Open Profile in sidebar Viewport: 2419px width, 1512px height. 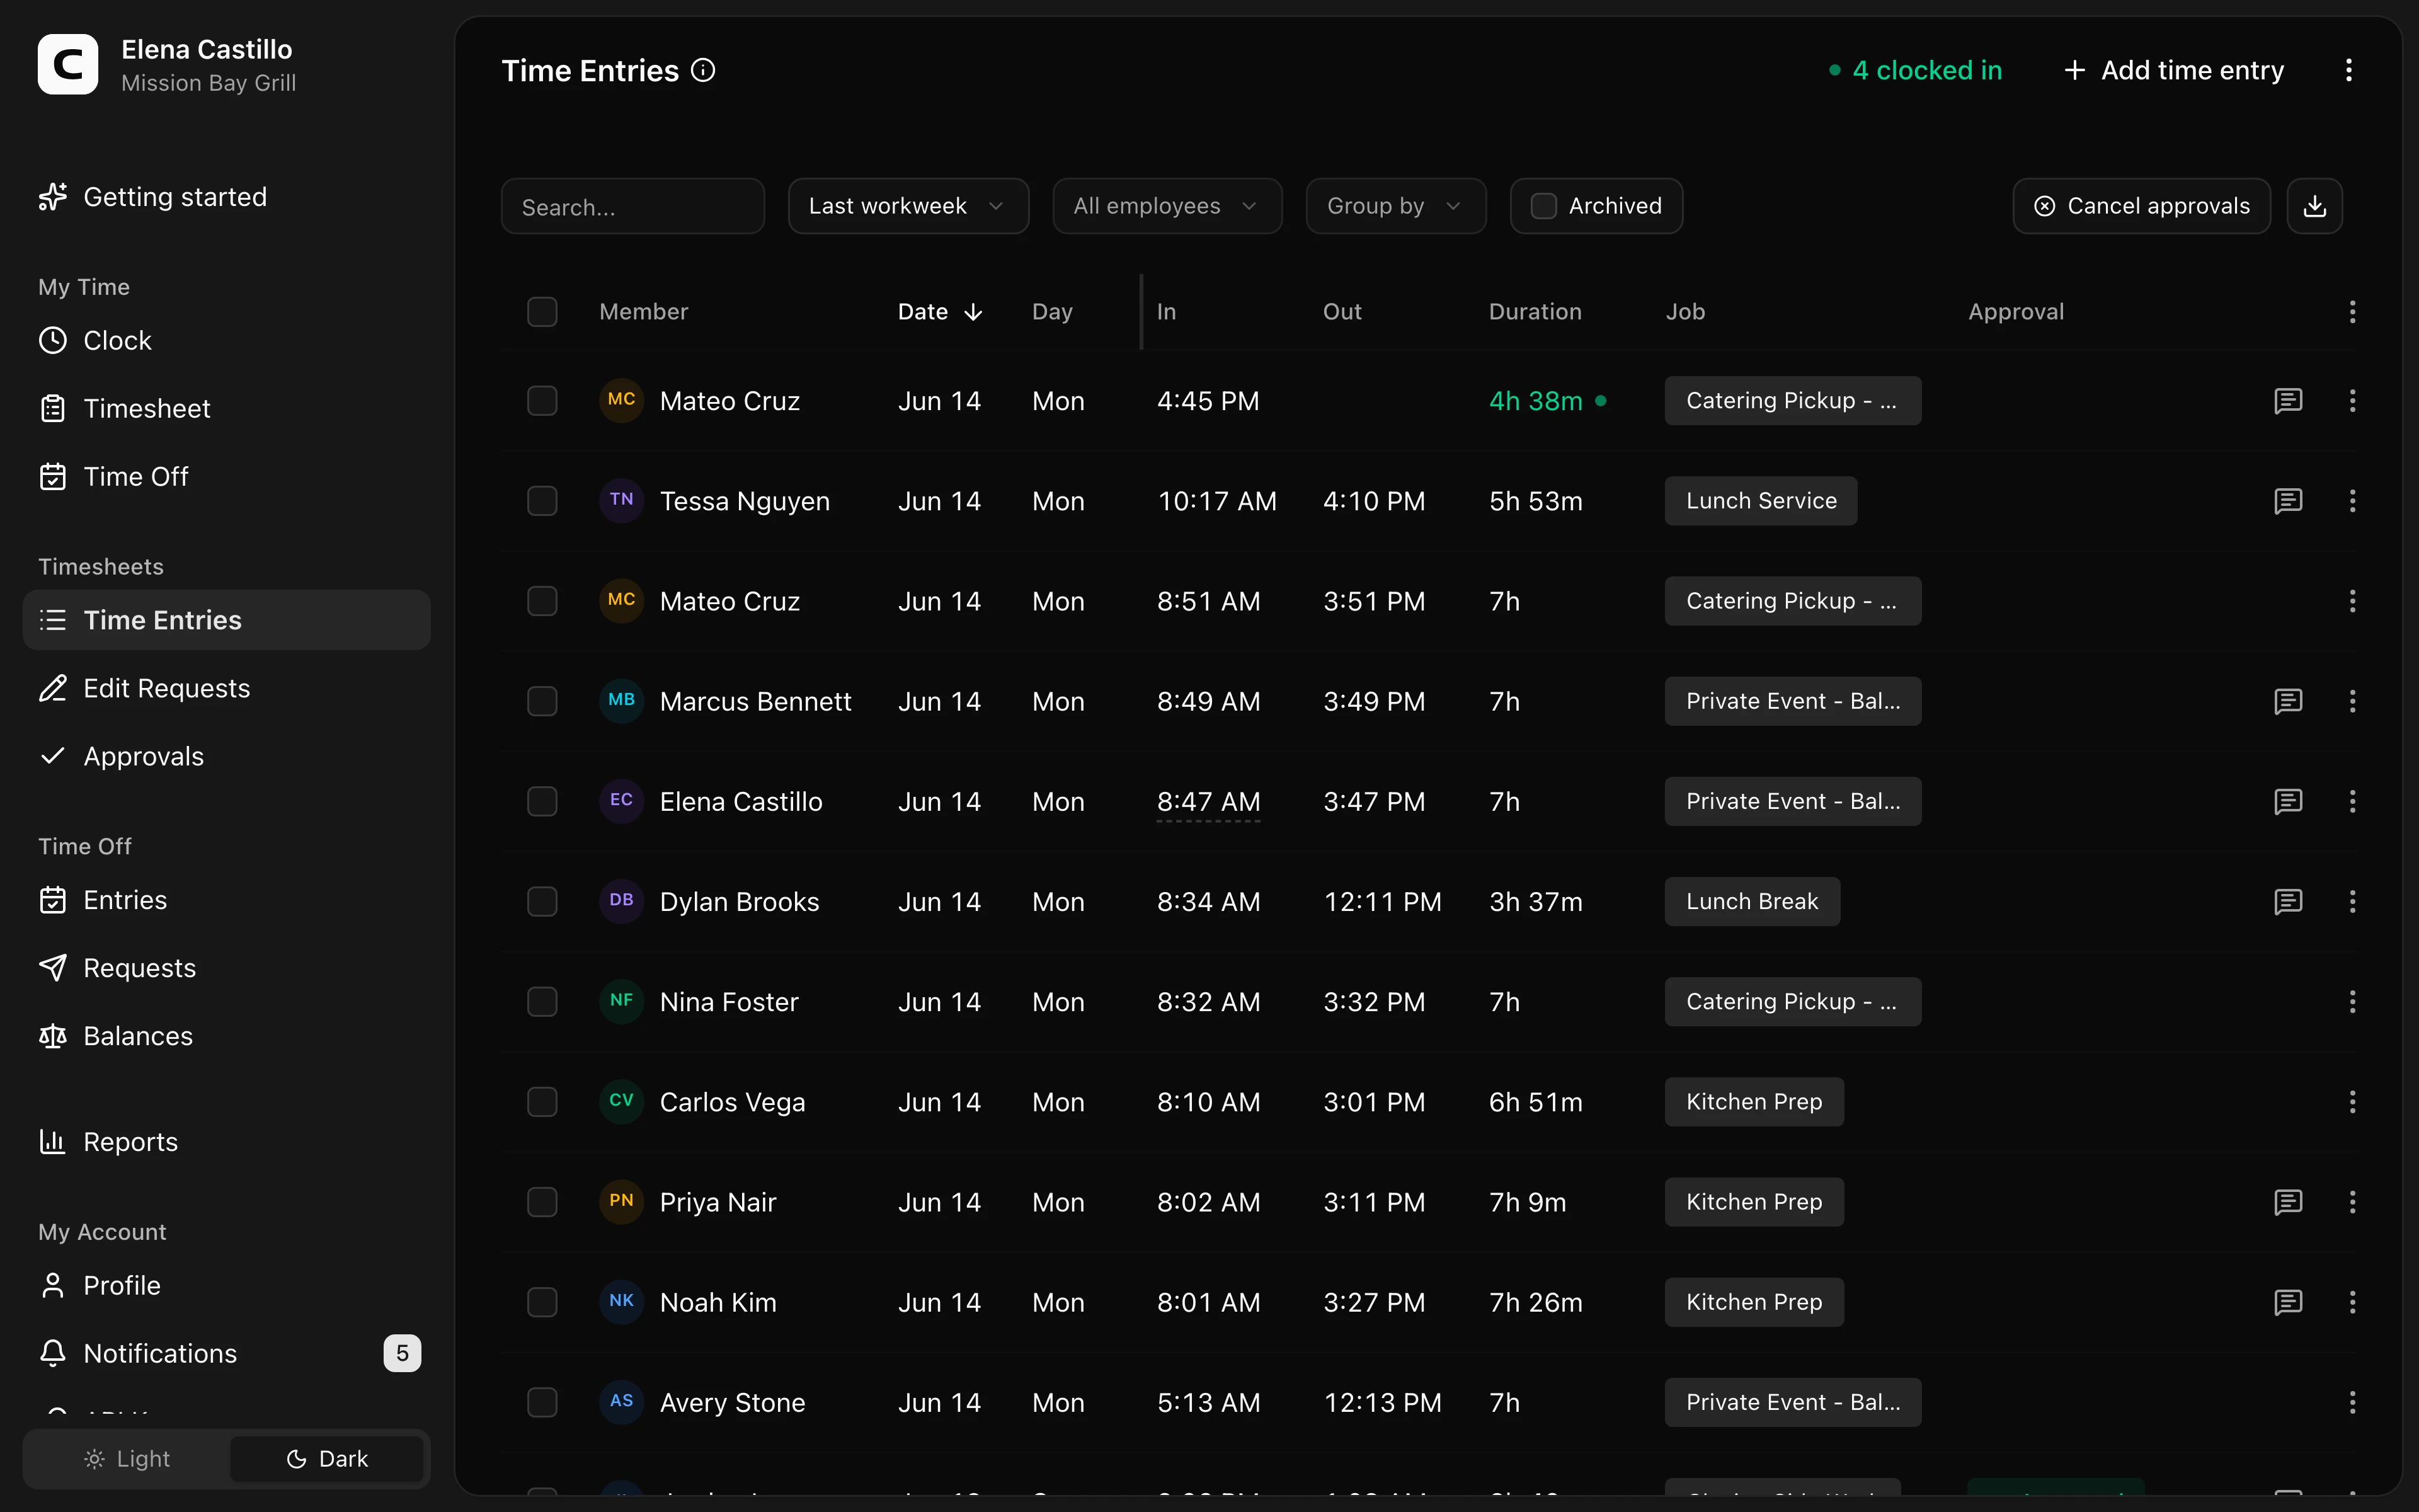226,1285
